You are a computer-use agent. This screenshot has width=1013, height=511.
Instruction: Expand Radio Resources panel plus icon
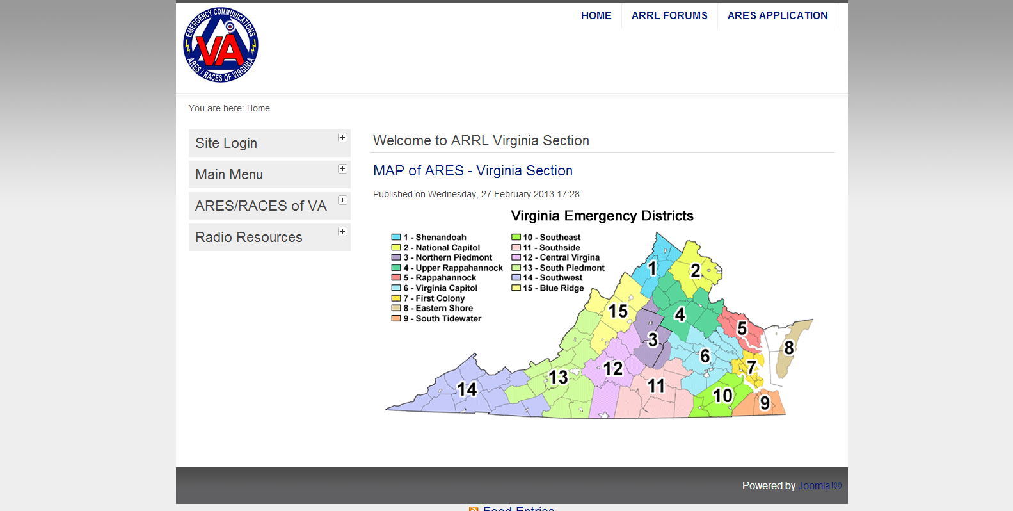(343, 231)
